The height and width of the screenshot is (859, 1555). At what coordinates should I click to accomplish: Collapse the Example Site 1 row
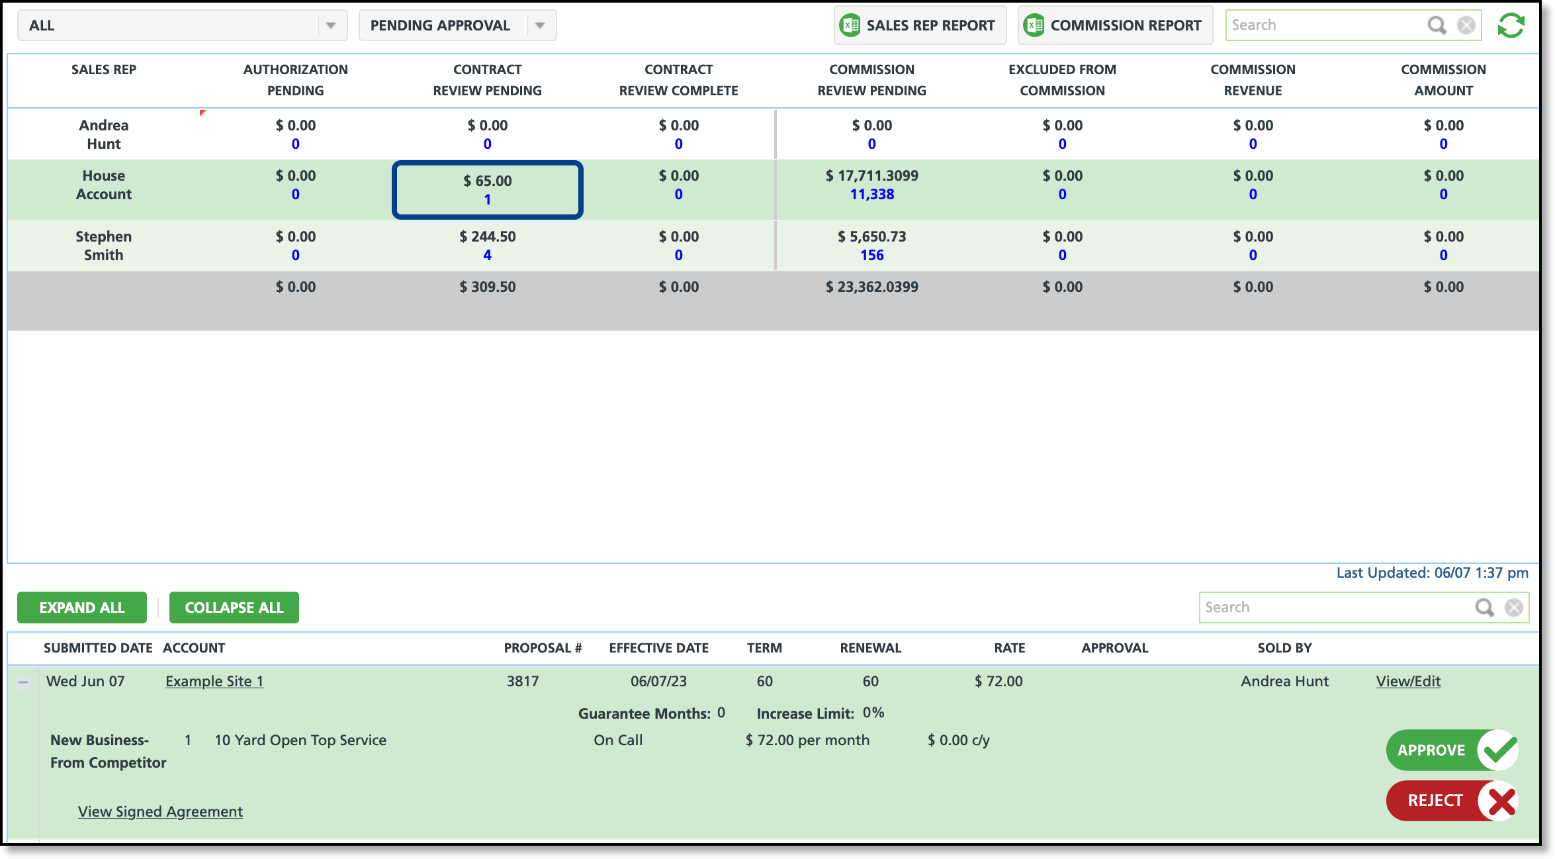click(x=23, y=682)
